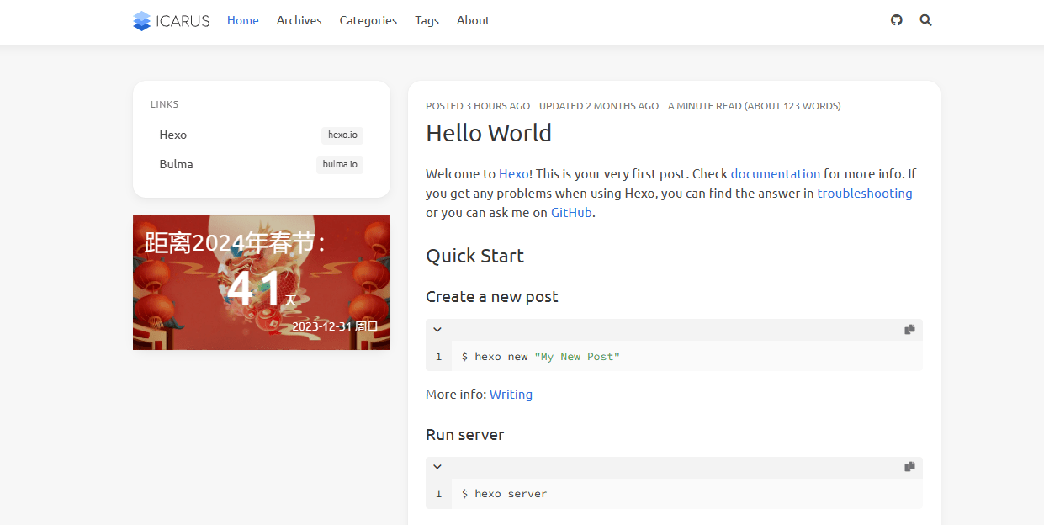
Task: Open the Tags page
Action: click(x=427, y=20)
